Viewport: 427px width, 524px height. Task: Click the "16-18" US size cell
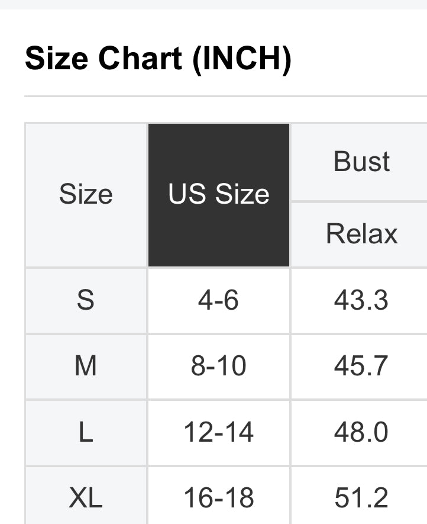[218, 497]
